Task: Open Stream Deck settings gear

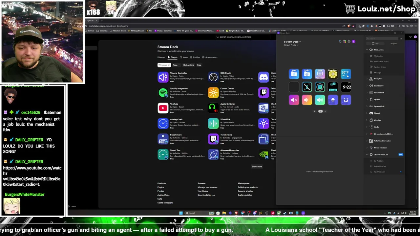Action: [x=349, y=42]
